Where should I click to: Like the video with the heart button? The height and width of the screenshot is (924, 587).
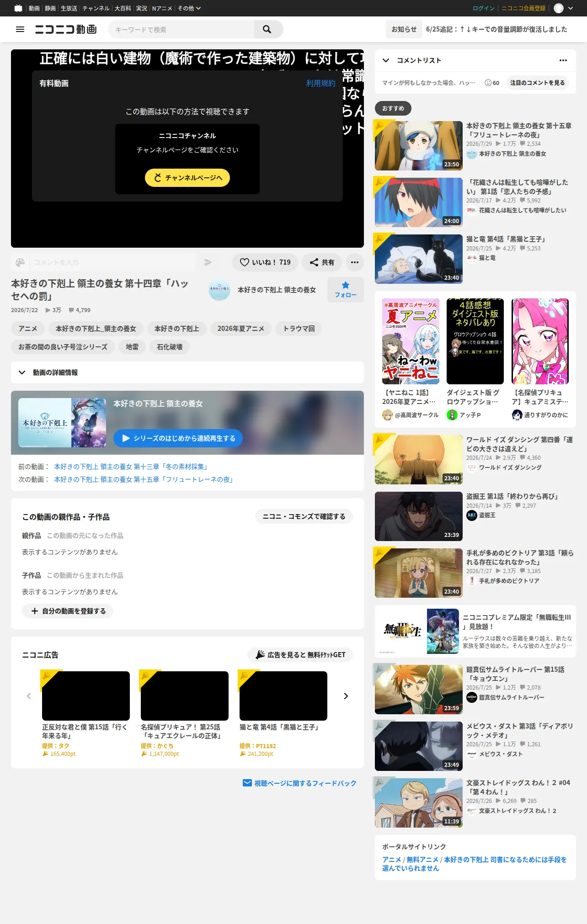[265, 262]
